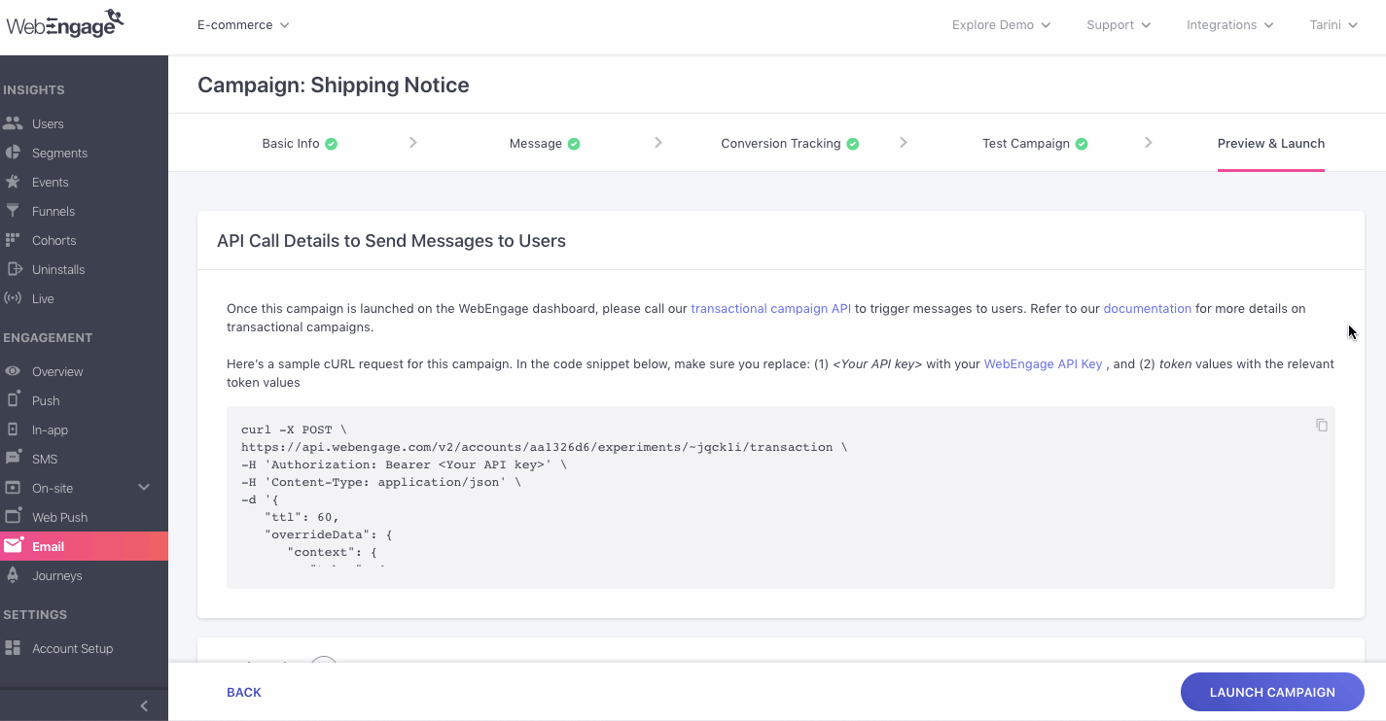Open the Tarini account menu

pos(1333,24)
